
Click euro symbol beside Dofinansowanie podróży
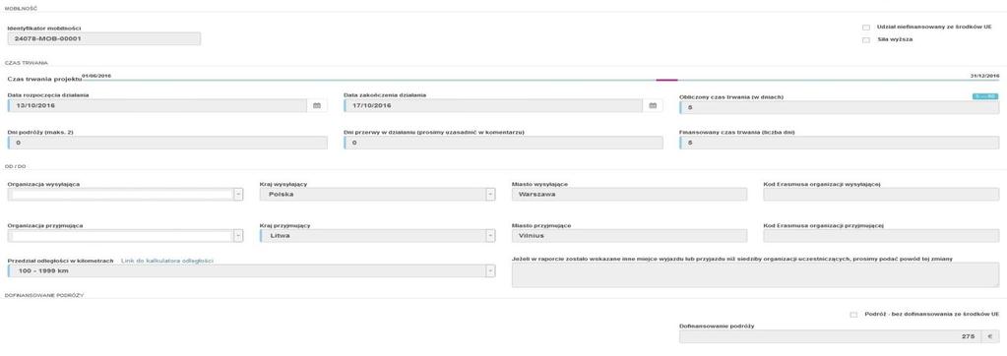click(990, 336)
